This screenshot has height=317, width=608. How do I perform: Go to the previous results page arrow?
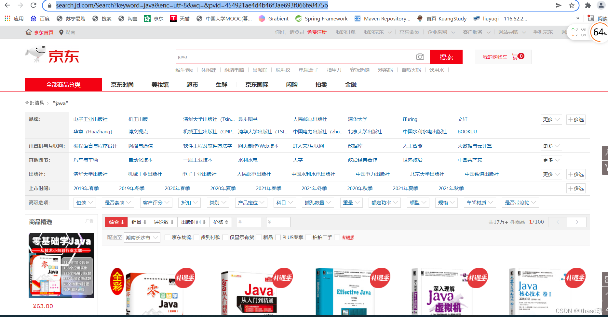pyautogui.click(x=558, y=222)
